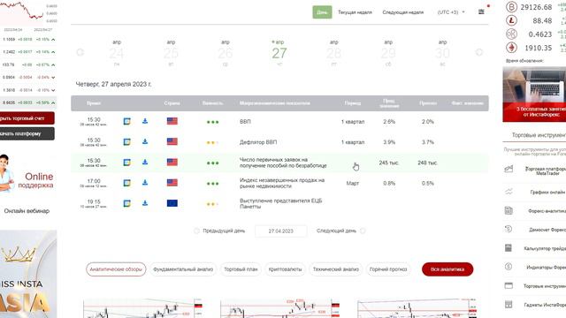This screenshot has height=318, width=566.
Task: Click Важность column header
Action: 212,103
